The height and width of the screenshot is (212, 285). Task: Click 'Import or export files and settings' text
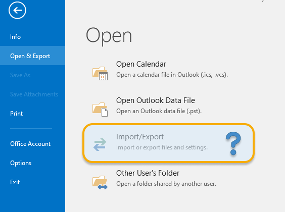tap(162, 147)
